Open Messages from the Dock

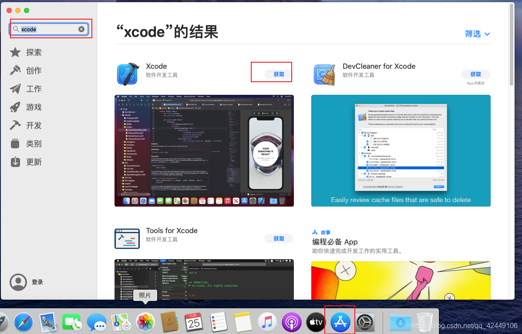(97, 322)
